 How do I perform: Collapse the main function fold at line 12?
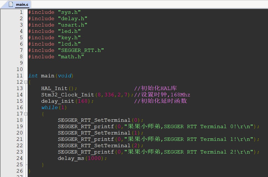pos(26,82)
